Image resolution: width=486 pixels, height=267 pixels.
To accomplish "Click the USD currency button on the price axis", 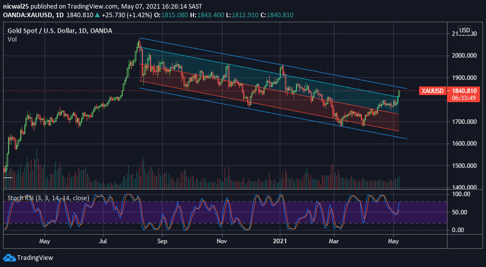I will pyautogui.click(x=464, y=30).
